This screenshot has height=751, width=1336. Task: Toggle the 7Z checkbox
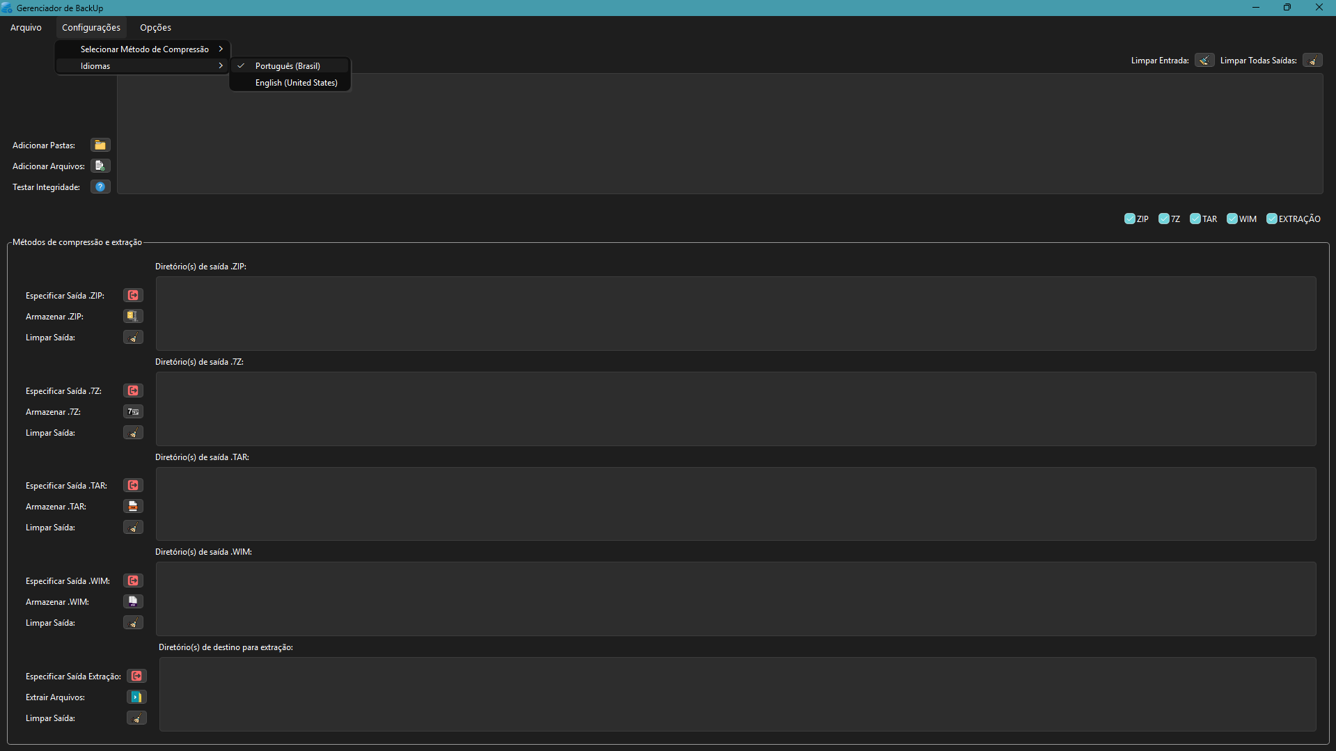point(1163,219)
